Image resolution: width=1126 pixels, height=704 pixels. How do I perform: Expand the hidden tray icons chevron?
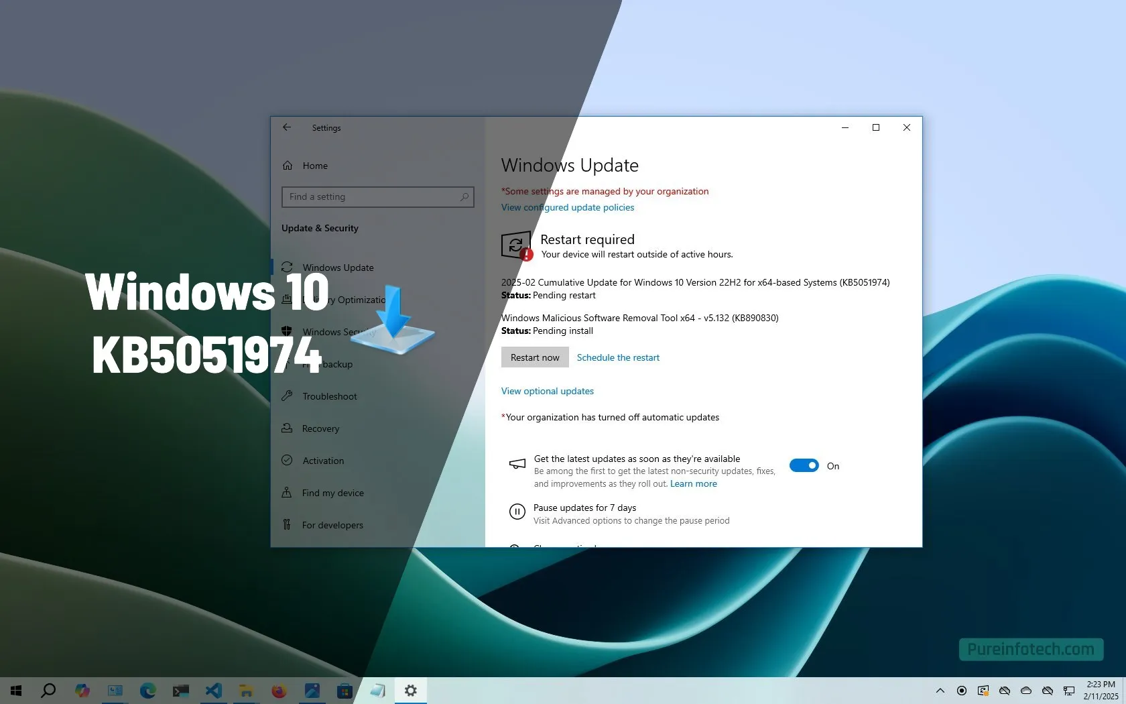click(x=940, y=691)
